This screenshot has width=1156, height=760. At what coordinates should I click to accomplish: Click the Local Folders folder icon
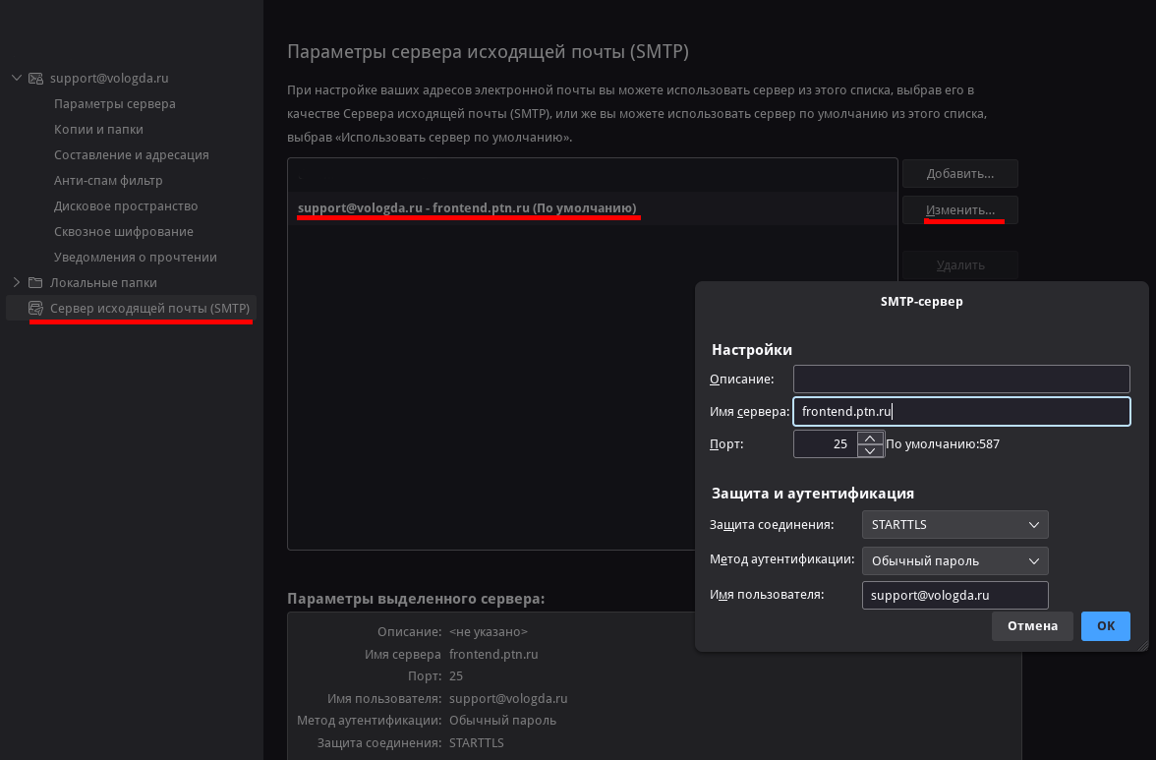(x=35, y=283)
